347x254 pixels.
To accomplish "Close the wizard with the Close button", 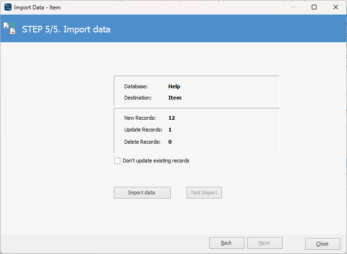I will [323, 244].
